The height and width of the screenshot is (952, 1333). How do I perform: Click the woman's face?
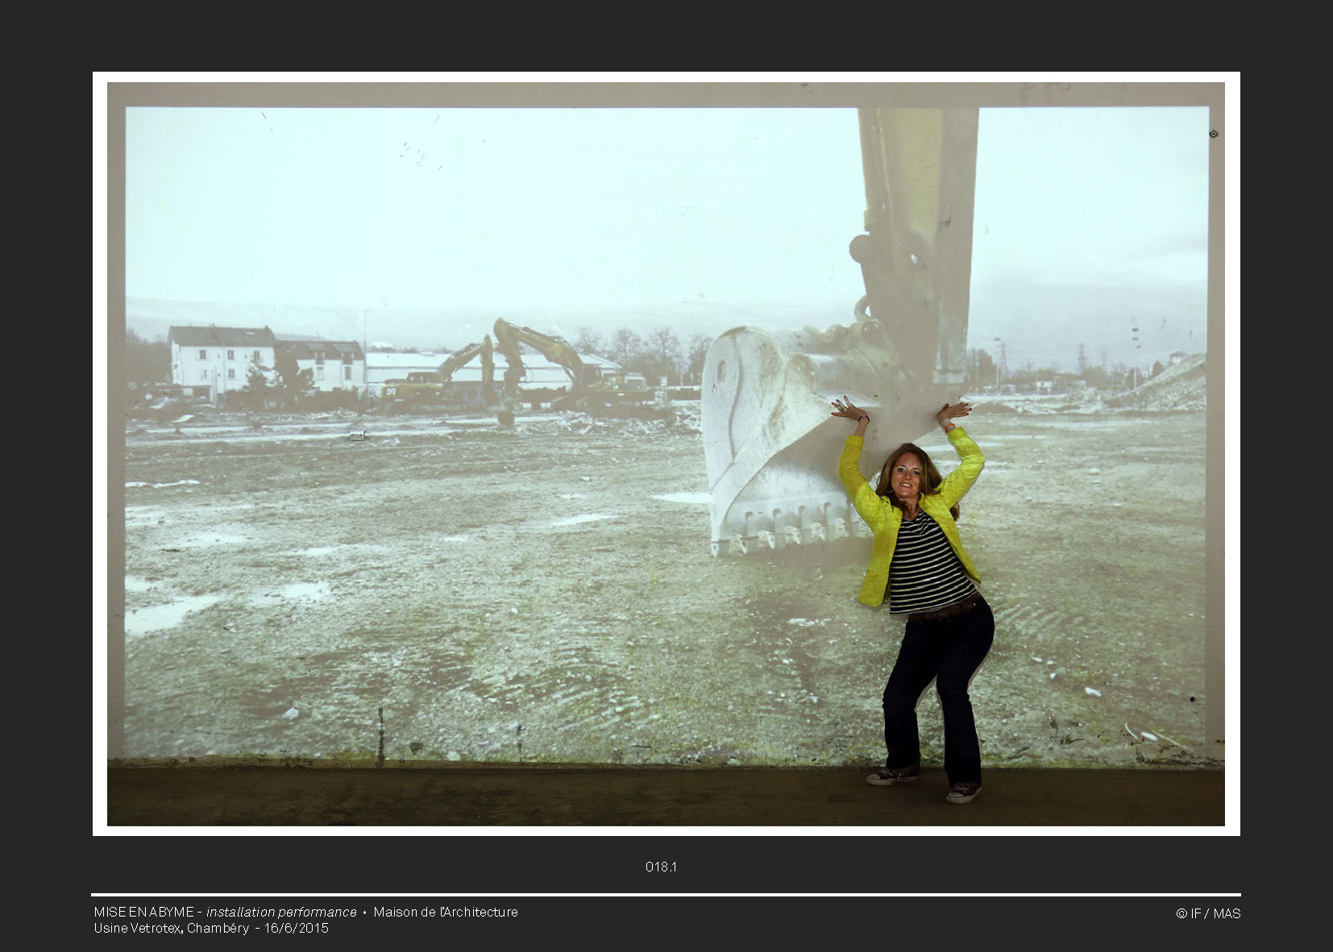click(907, 475)
